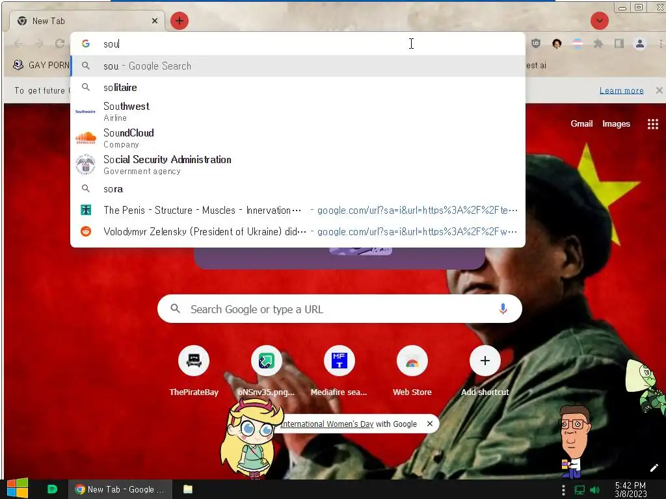Dismiss the update info bar

pos(659,90)
